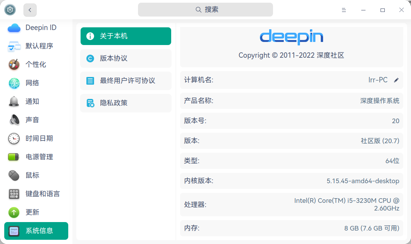The width and height of the screenshot is (411, 244).
Task: Open the 隐私政策 page
Action: 126,103
